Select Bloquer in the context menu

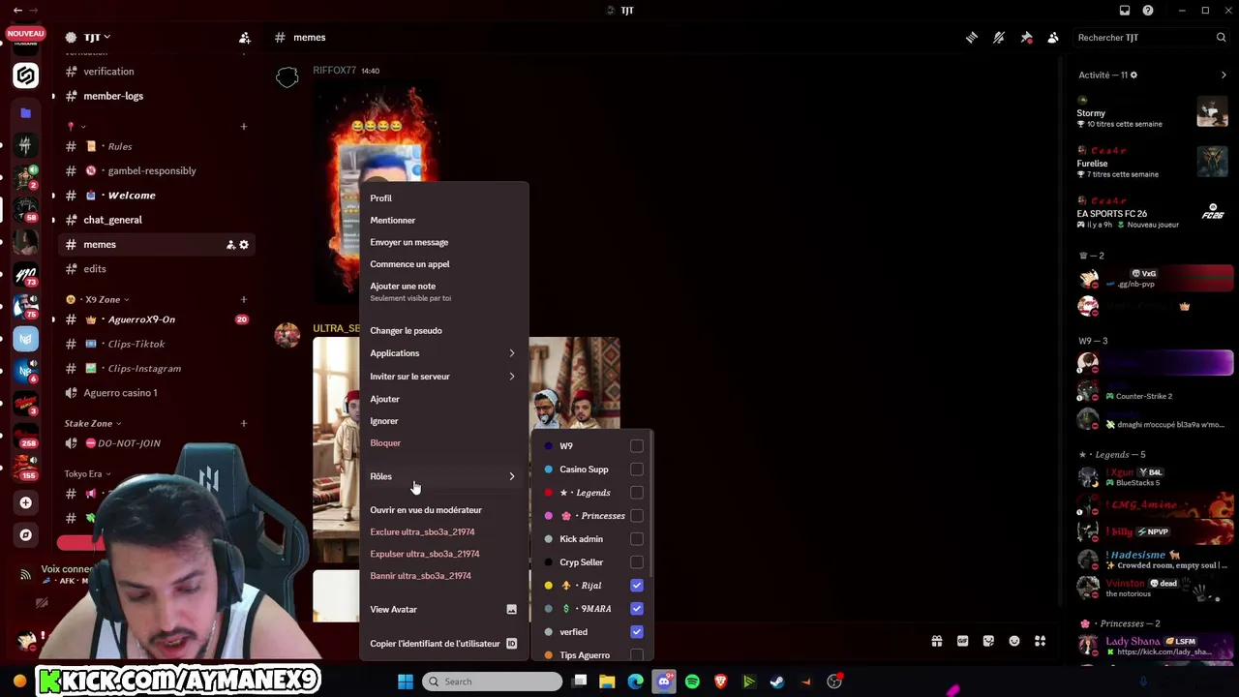click(443, 443)
